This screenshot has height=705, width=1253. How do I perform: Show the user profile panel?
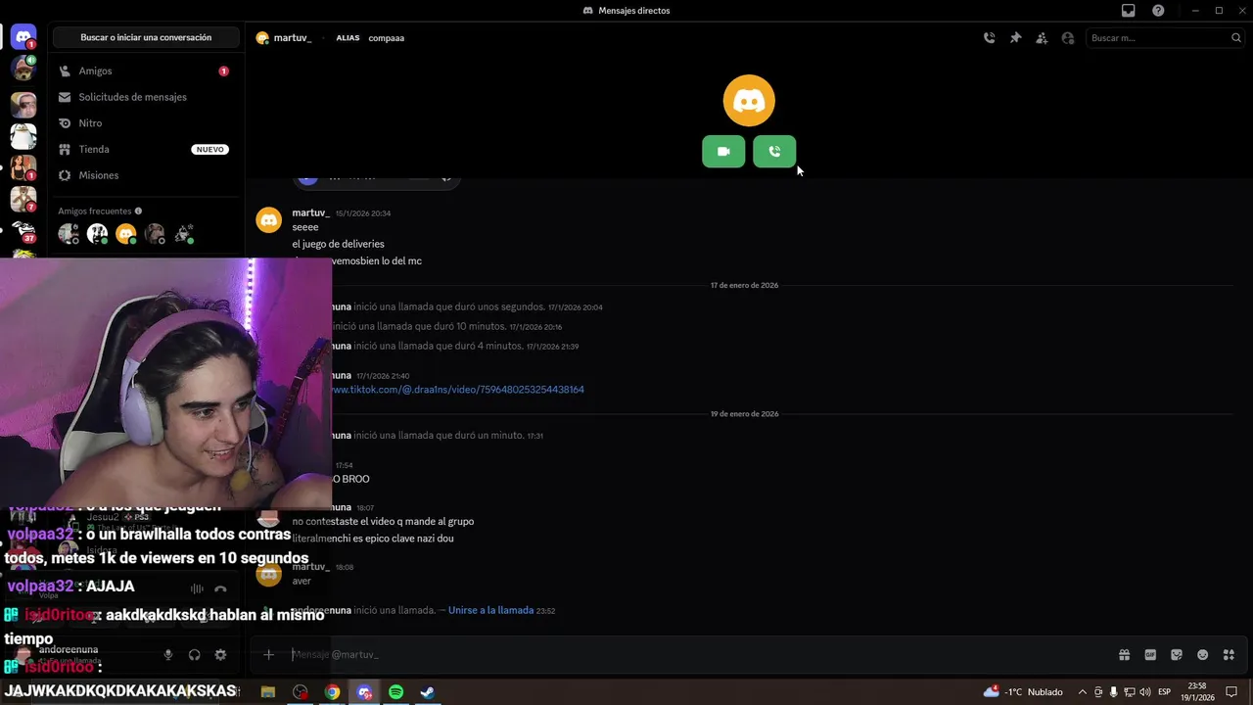[1068, 38]
